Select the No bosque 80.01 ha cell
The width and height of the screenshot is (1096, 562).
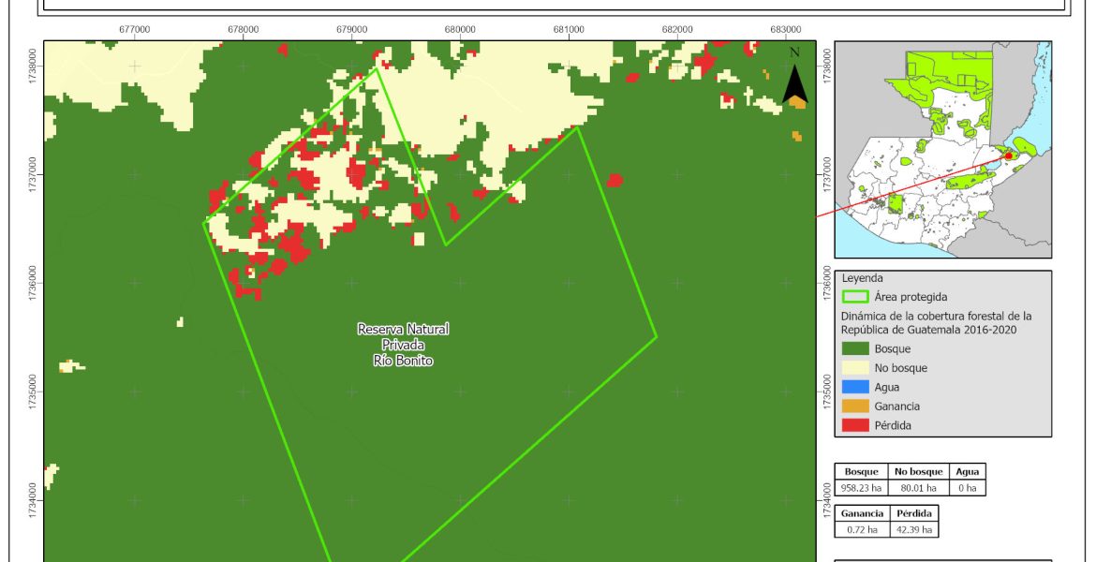point(920,488)
